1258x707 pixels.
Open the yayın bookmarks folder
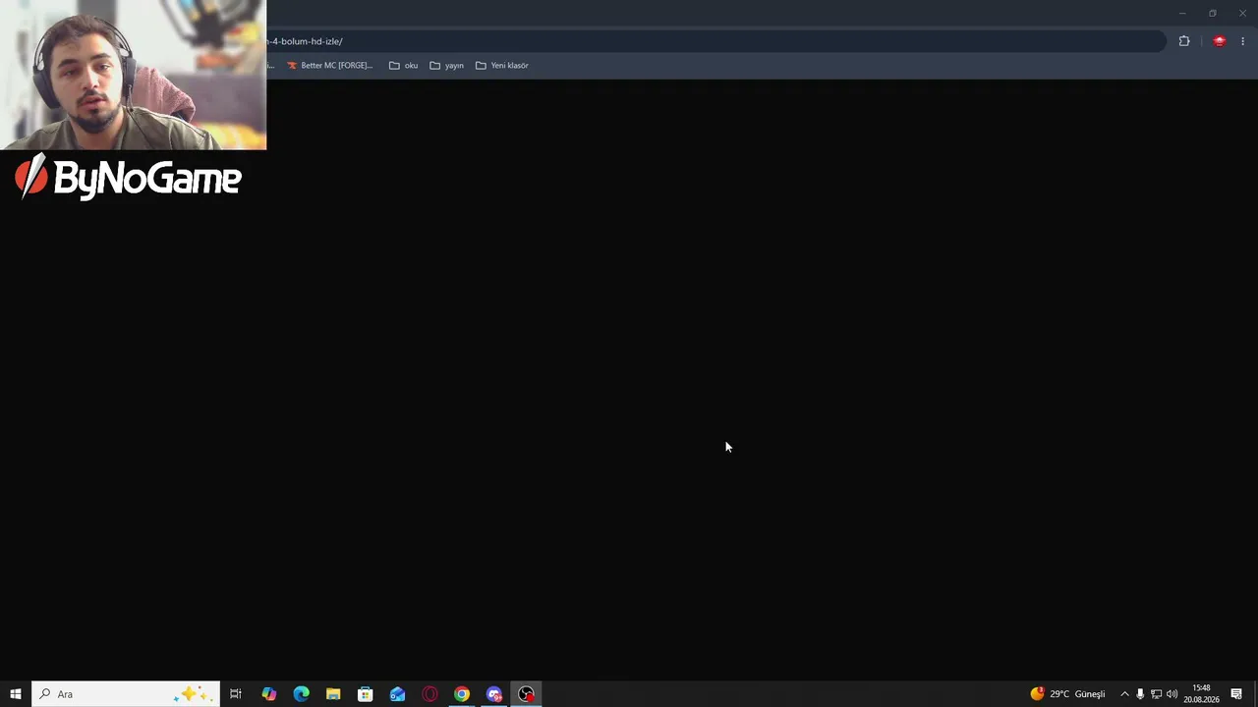coord(447,65)
